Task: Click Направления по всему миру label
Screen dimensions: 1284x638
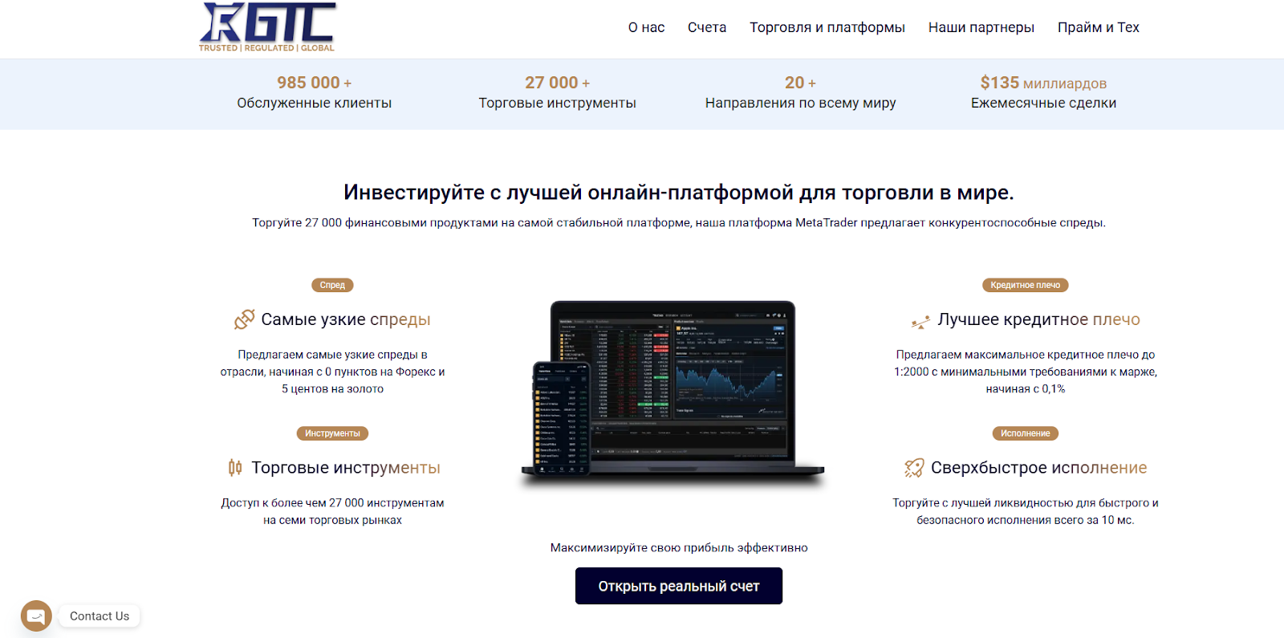Action: click(801, 103)
